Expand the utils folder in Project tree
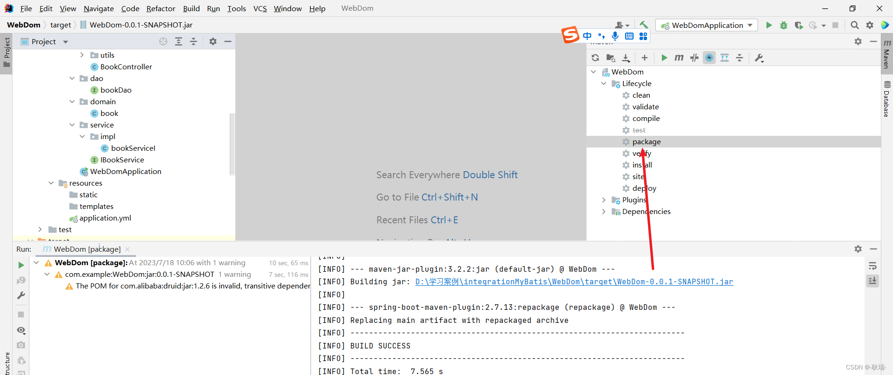This screenshot has width=893, height=375. [82, 55]
